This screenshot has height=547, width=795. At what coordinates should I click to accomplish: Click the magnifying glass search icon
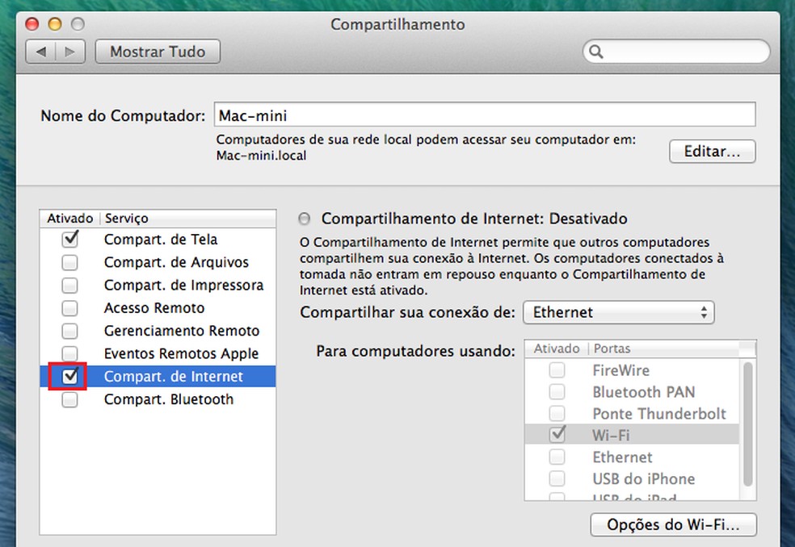(596, 52)
